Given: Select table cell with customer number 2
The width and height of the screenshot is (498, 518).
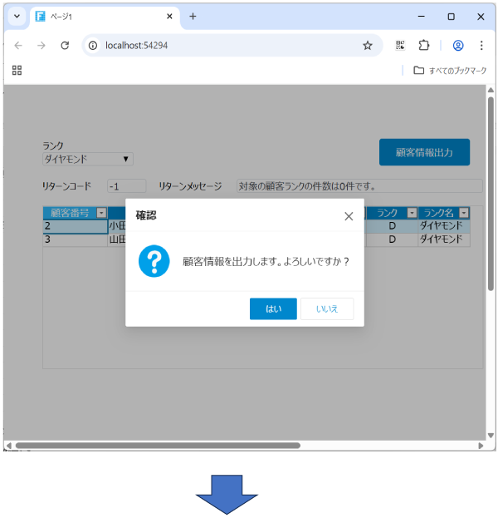Looking at the screenshot, I should 76,226.
